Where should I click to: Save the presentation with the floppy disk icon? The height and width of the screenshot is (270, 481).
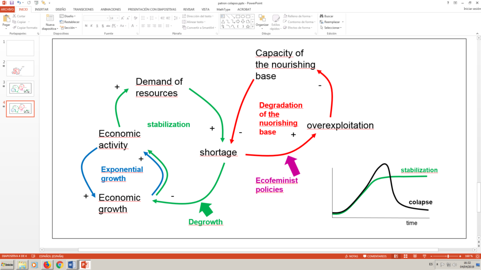coord(12,3)
